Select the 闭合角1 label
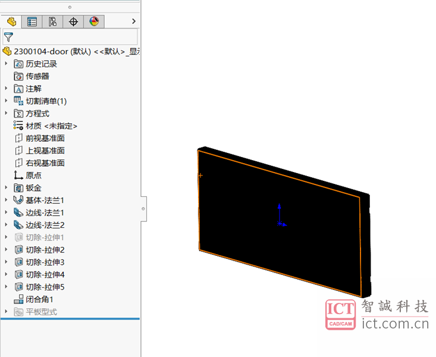Screen dimensions: 436x357 click(x=39, y=299)
